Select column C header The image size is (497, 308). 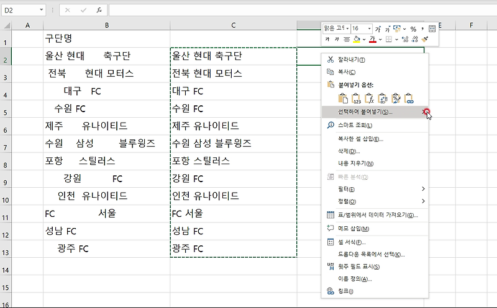coord(234,25)
